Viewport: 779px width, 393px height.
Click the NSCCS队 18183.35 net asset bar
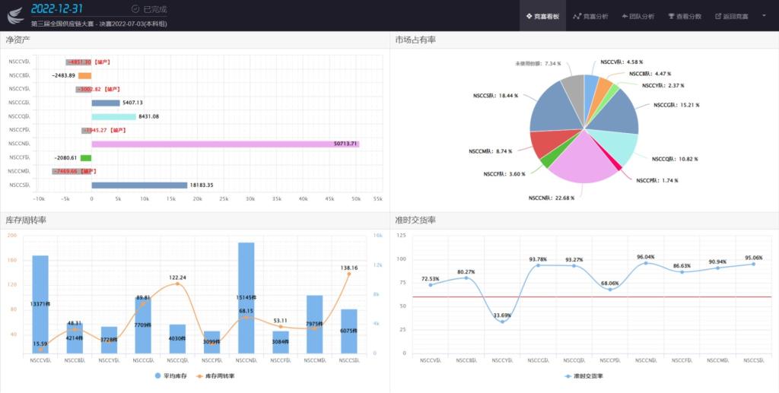pyautogui.click(x=139, y=185)
